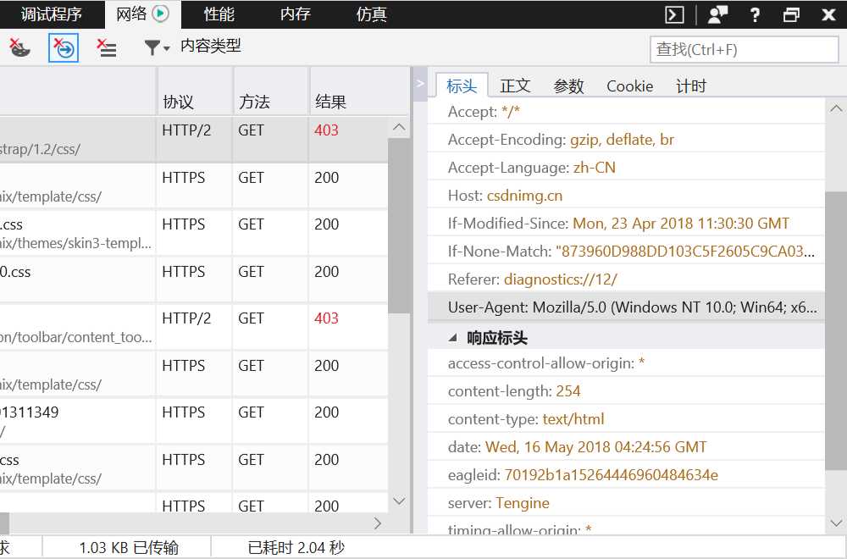Image resolution: width=847 pixels, height=559 pixels.
Task: Collapse the 响应标头 section
Action: [452, 338]
